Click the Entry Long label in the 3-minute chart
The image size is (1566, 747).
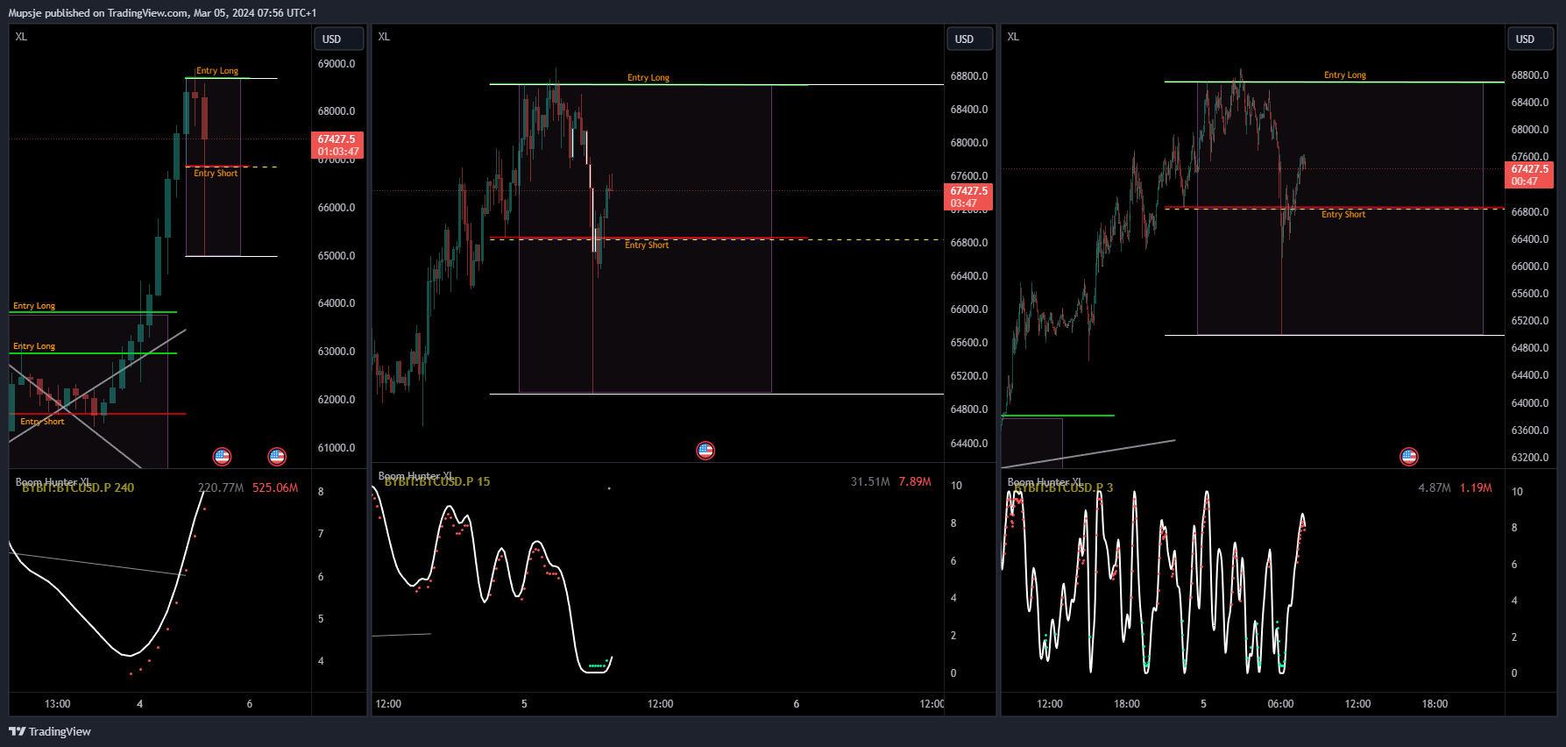(1345, 75)
